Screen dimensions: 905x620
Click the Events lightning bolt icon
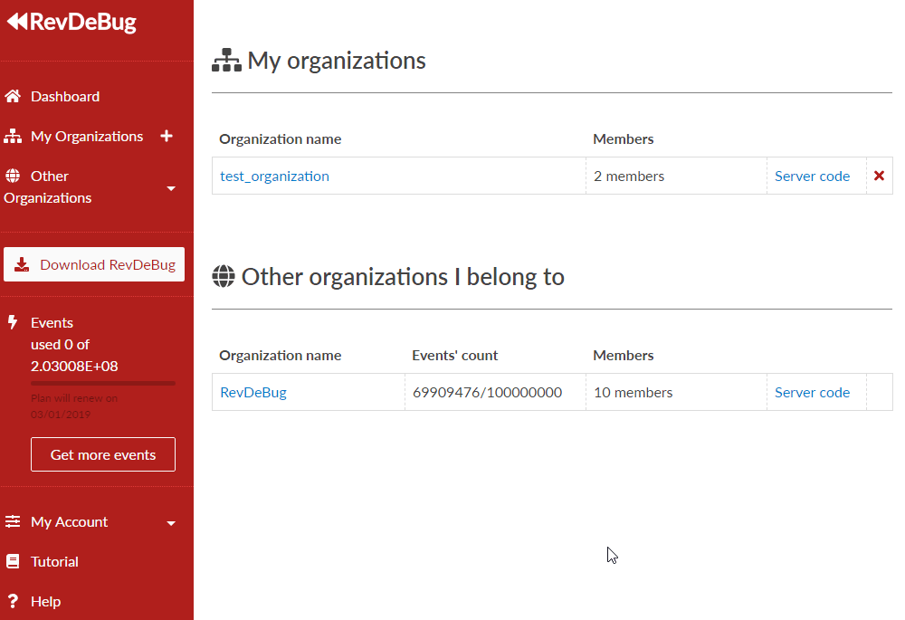13,323
